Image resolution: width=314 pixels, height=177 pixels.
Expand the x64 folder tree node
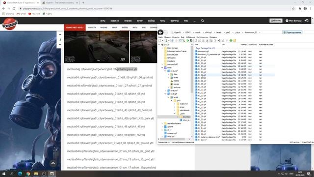click(x=162, y=130)
